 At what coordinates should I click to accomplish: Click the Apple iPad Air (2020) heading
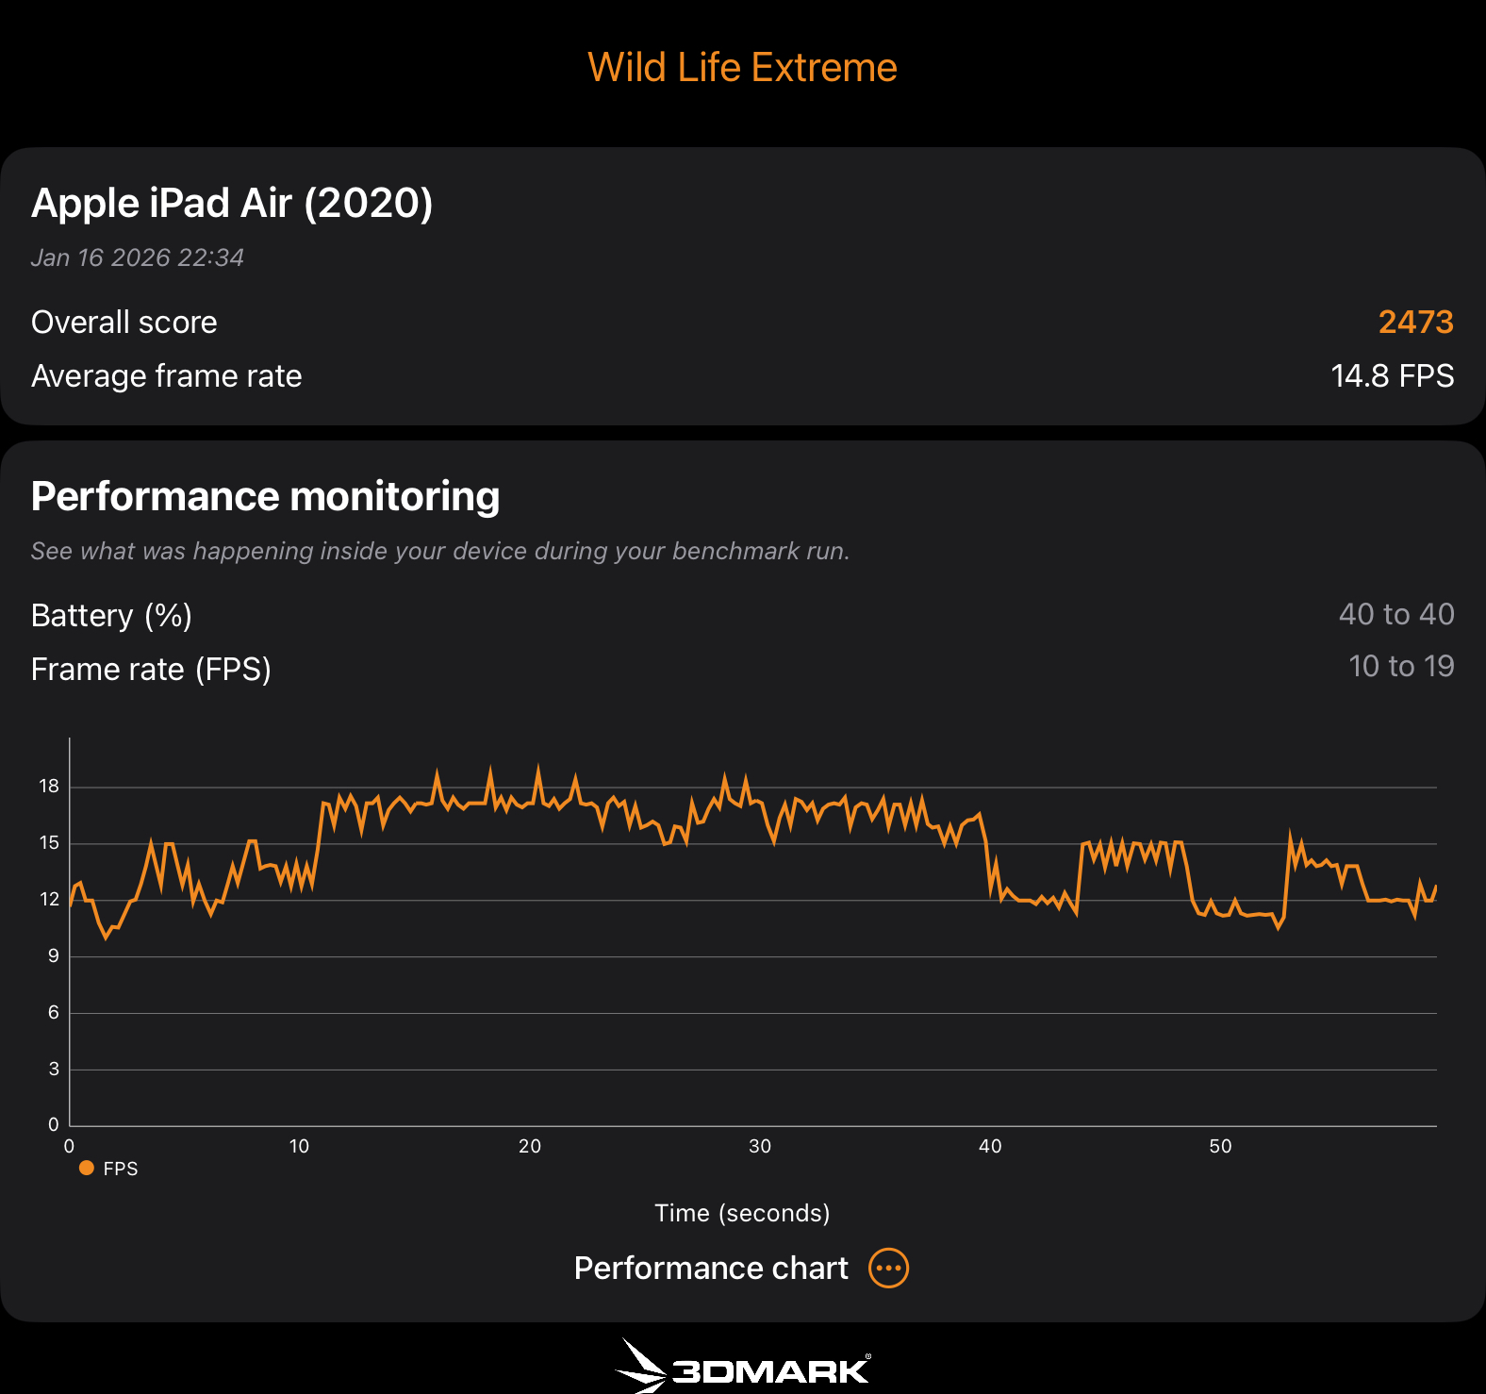pos(232,204)
